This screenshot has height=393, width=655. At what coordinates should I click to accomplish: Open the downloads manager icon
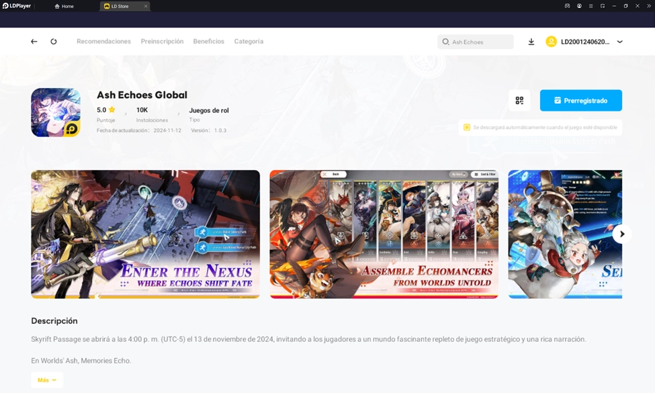pos(531,42)
